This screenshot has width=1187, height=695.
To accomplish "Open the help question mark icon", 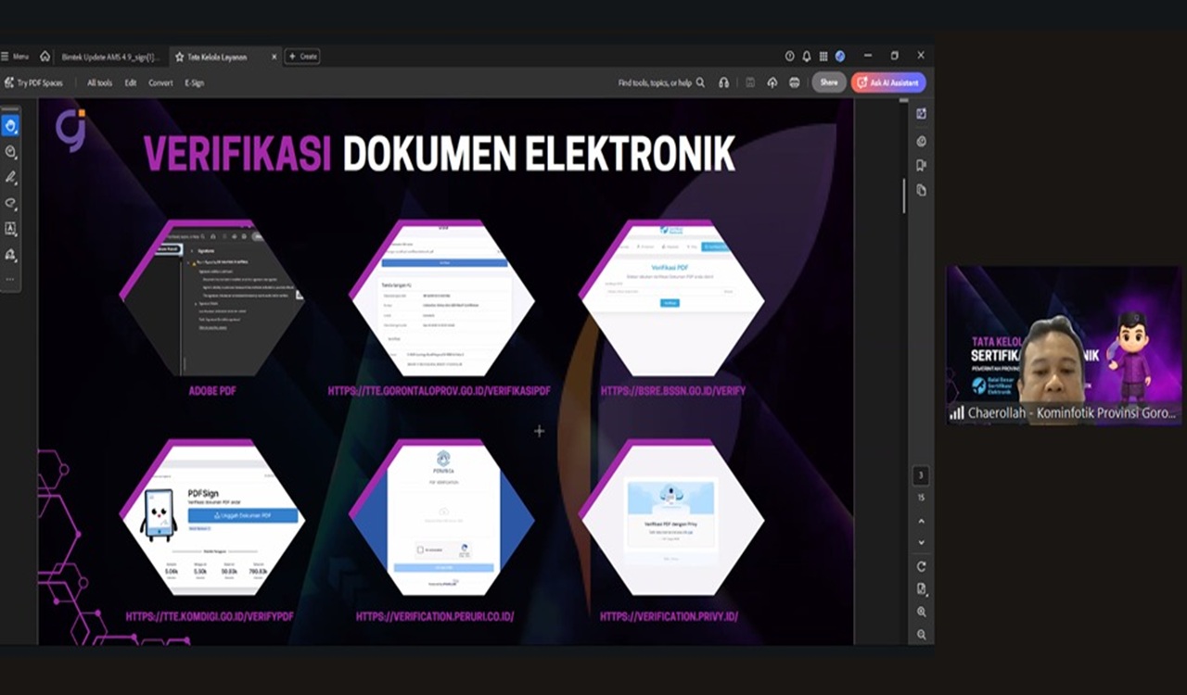I will [x=789, y=56].
